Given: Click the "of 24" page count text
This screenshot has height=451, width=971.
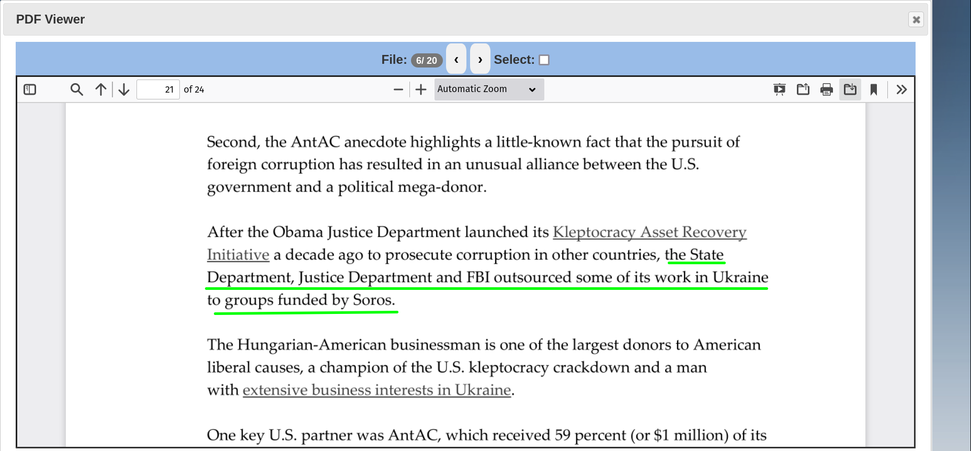Looking at the screenshot, I should [194, 89].
